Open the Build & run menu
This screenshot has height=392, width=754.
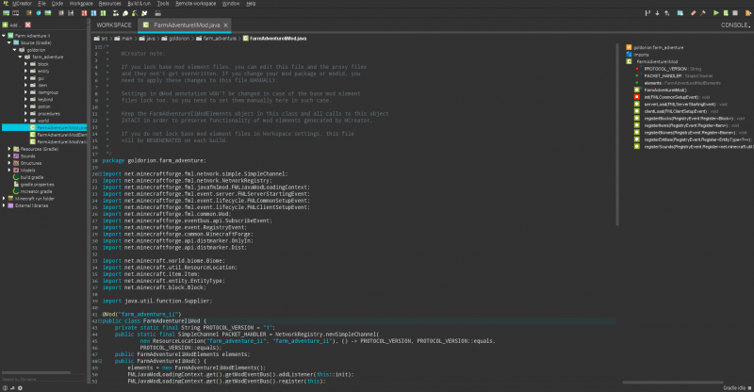click(139, 4)
